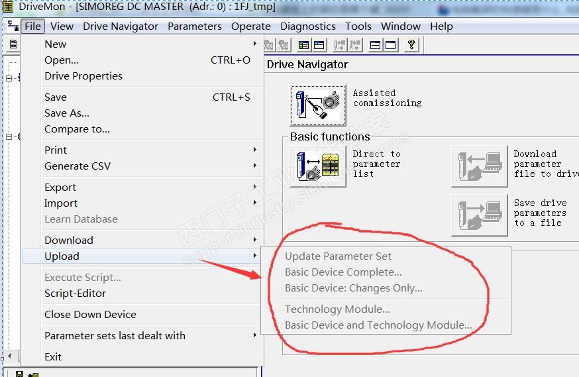Expand the Export submenu arrow
This screenshot has height=377, width=579.
click(x=255, y=187)
